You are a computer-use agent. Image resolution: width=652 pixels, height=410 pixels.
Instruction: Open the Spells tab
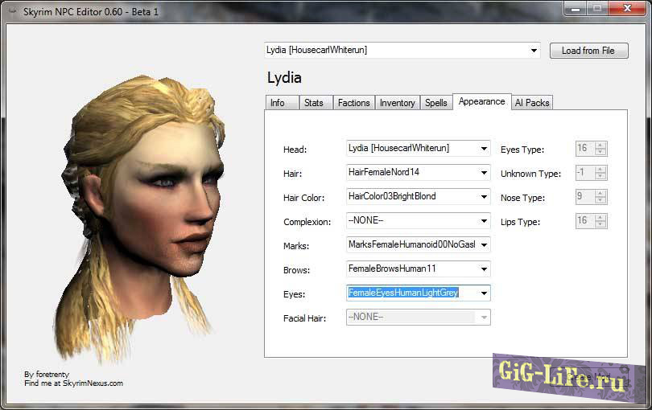435,103
